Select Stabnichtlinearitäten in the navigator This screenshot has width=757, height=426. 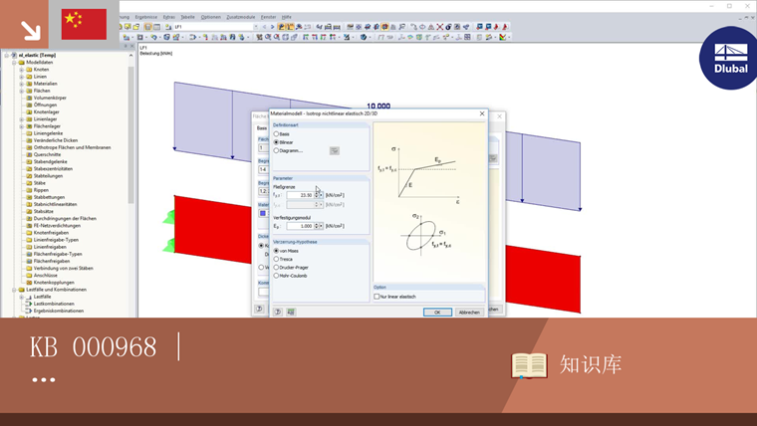(55, 205)
